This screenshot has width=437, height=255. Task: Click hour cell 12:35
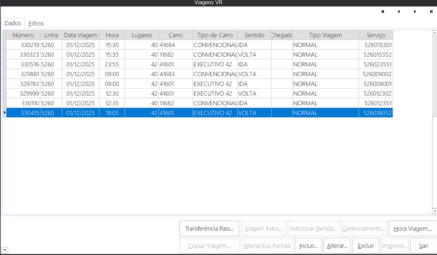point(112,103)
